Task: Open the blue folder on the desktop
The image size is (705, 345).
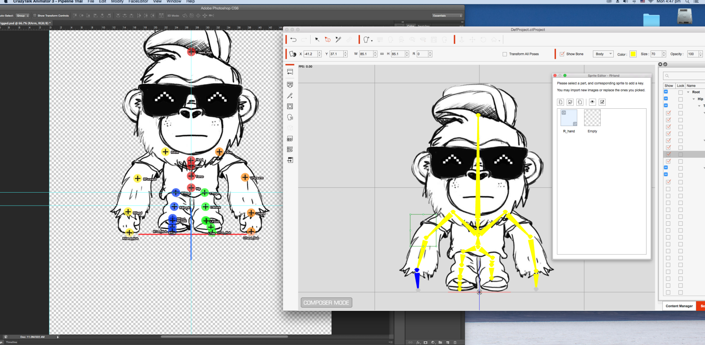Action: coord(651,20)
